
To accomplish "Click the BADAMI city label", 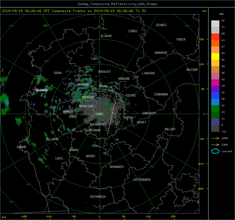I will point(103,86).
